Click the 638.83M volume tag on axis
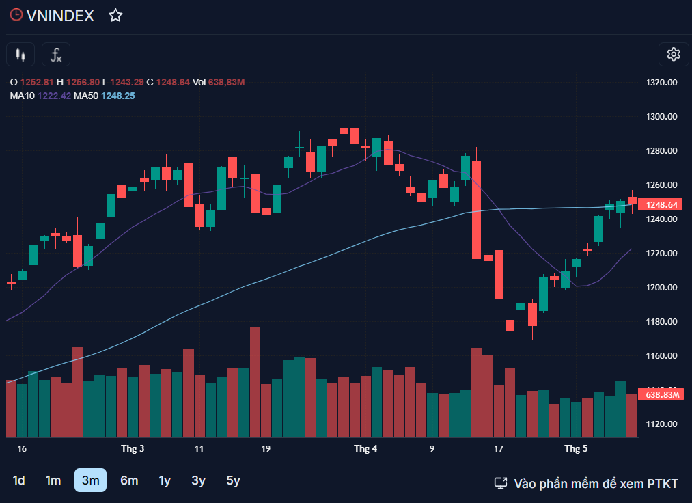Viewport: 692px width, 503px height. coord(661,394)
